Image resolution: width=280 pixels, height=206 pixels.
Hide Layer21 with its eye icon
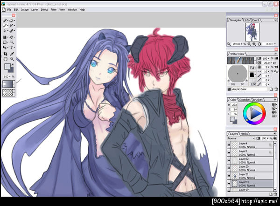coord(229,176)
